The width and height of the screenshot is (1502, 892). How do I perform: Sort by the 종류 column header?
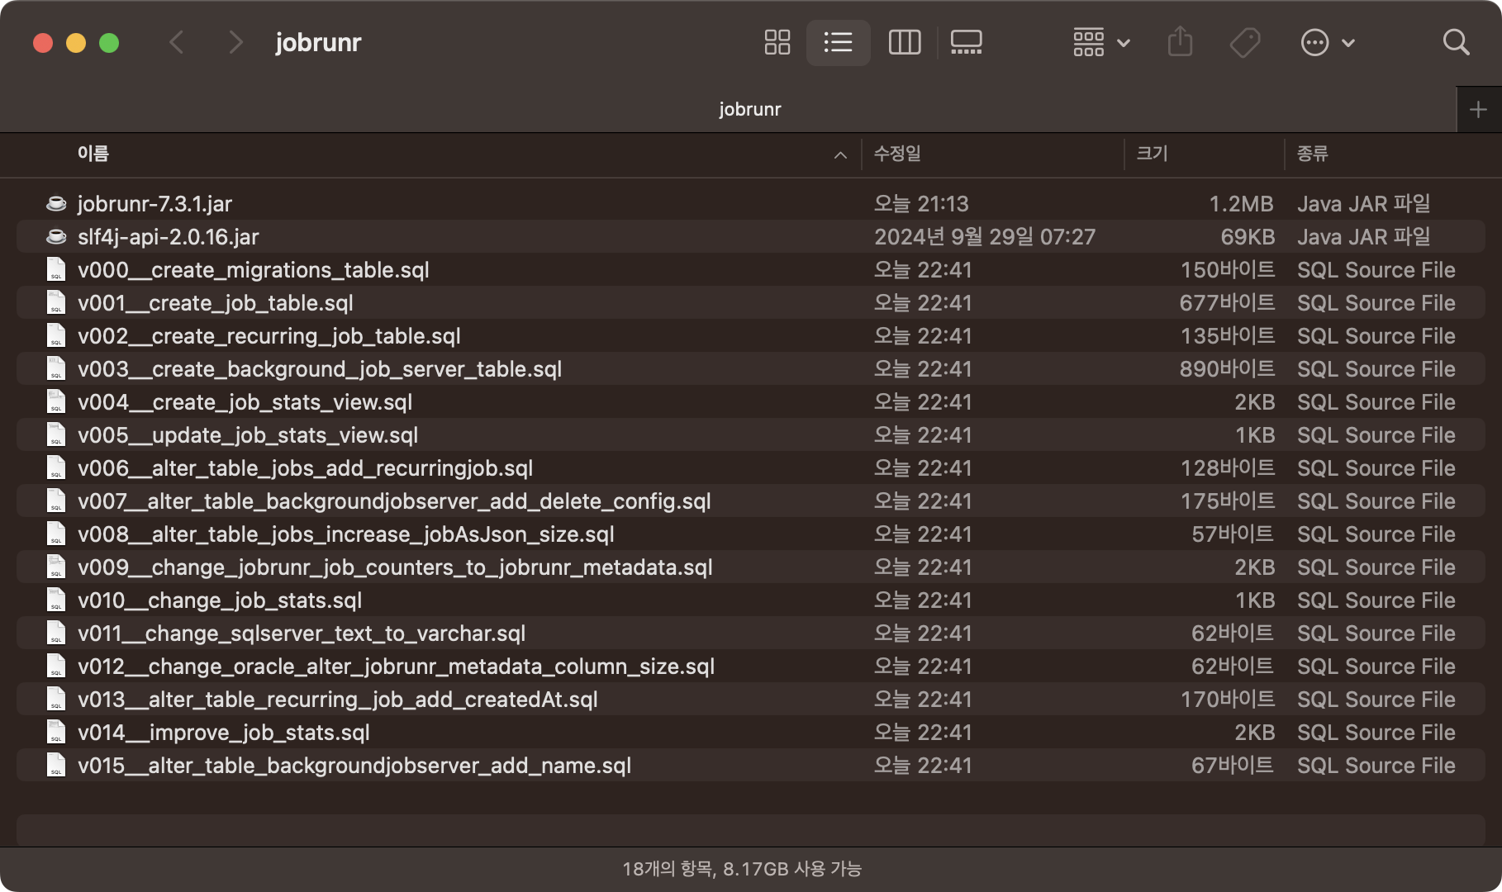coord(1312,154)
